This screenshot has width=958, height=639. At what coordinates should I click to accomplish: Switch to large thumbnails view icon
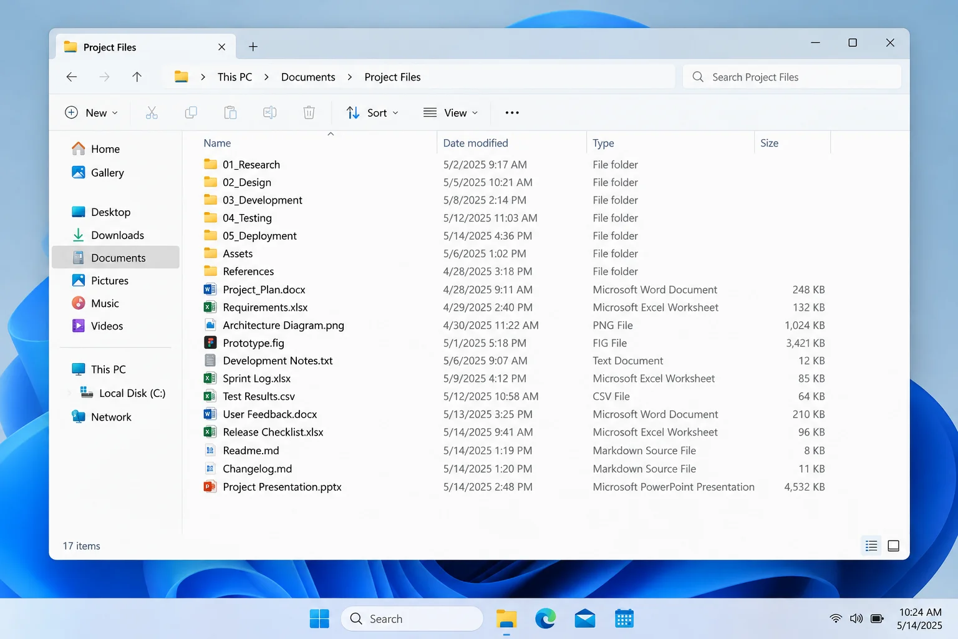click(893, 546)
